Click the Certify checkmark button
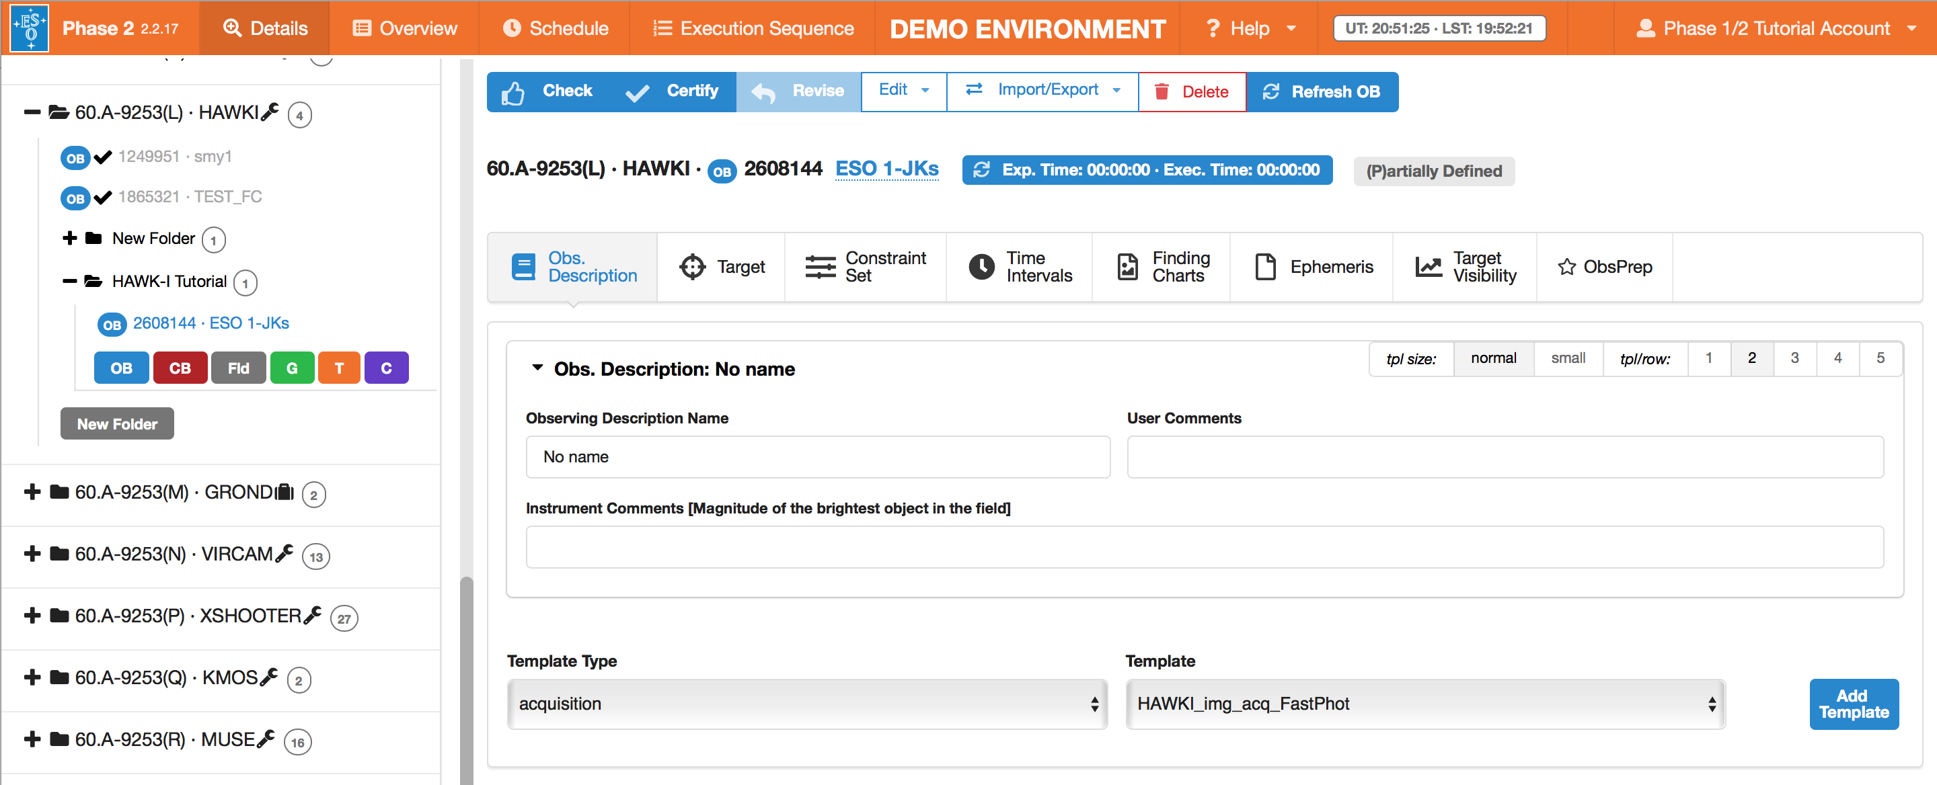This screenshot has height=785, width=1937. click(673, 91)
